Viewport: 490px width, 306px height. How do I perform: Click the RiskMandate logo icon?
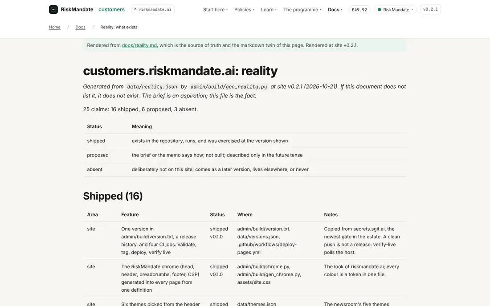coord(53,9)
